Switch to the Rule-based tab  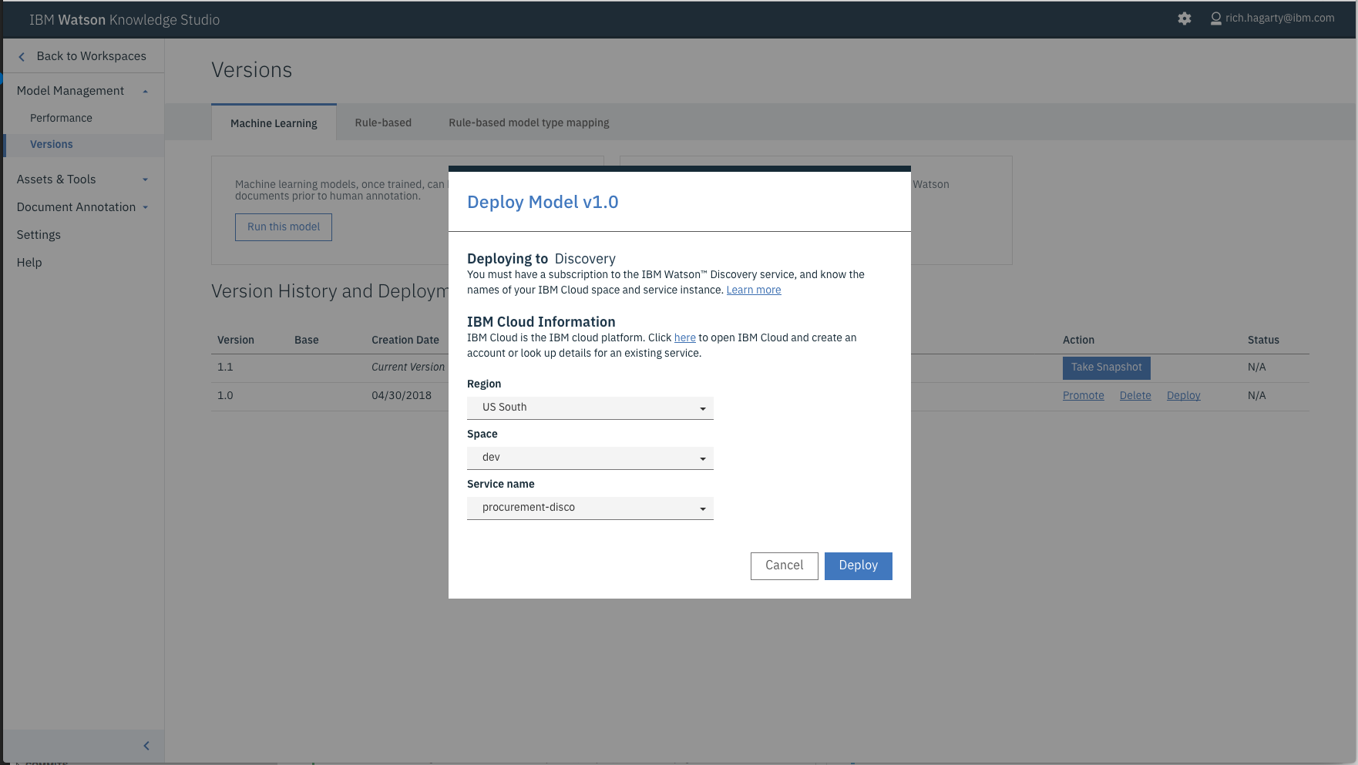click(383, 122)
